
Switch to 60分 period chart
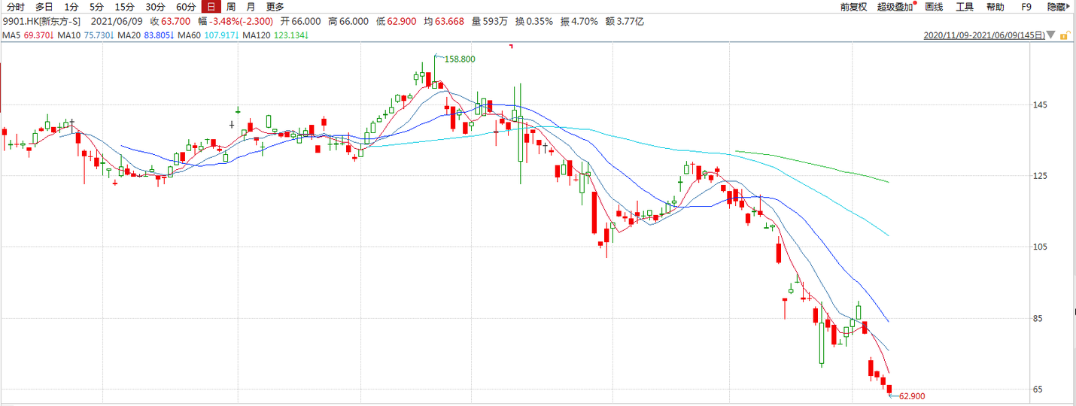(186, 7)
